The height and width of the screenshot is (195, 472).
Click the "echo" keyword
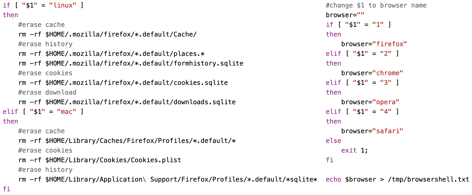(x=333, y=179)
